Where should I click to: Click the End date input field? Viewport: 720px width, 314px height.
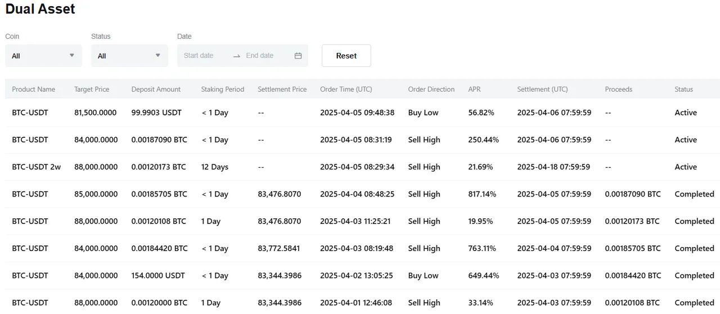point(260,56)
